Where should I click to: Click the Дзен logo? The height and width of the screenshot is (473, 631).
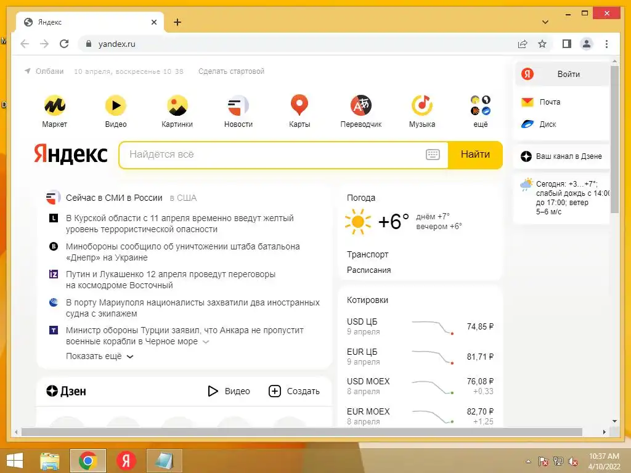click(x=65, y=391)
